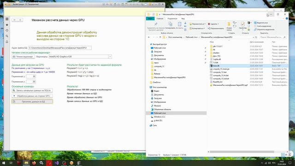
Task: Select Сеть in navigation pane
Action: tap(155, 125)
